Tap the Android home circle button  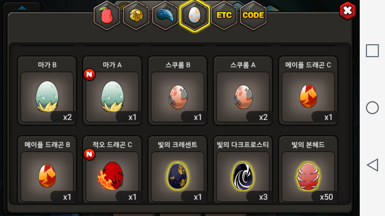coord(372,108)
